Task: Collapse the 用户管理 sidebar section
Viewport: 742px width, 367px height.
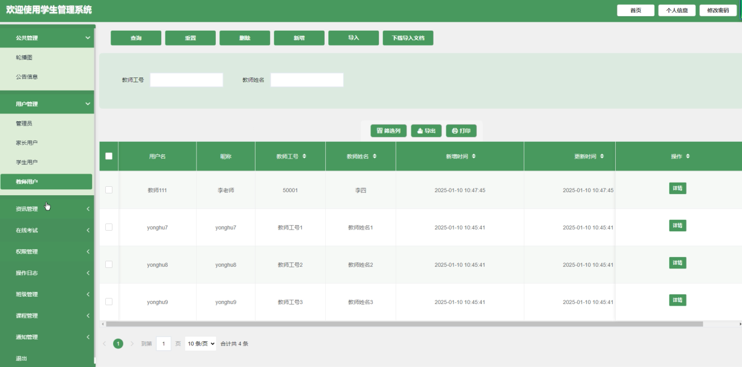Action: [x=47, y=104]
